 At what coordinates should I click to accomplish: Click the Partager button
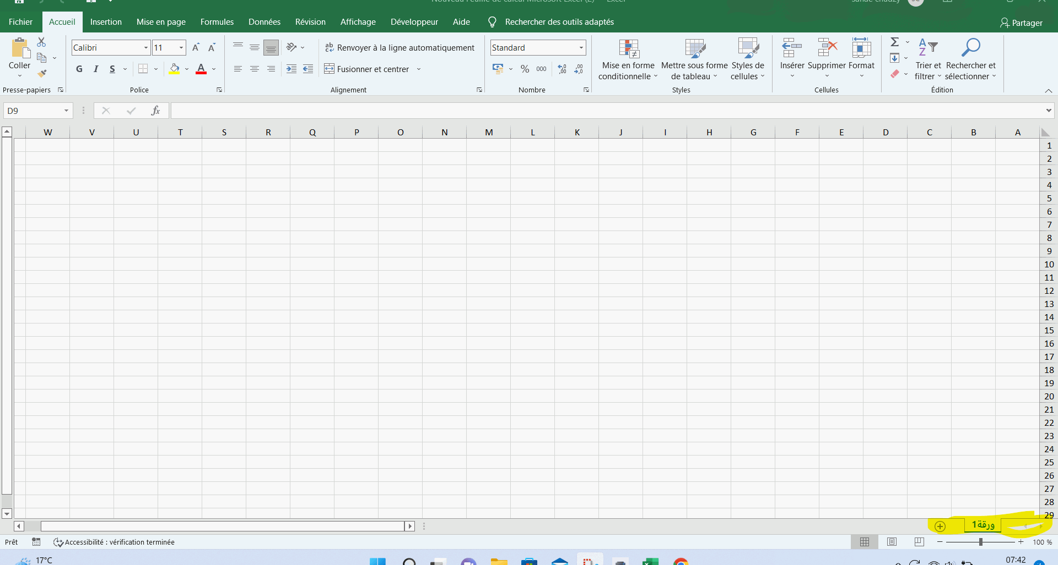coord(1021,23)
